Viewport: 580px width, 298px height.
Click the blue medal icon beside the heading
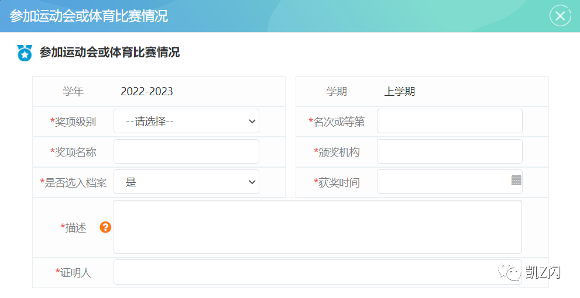tap(25, 53)
